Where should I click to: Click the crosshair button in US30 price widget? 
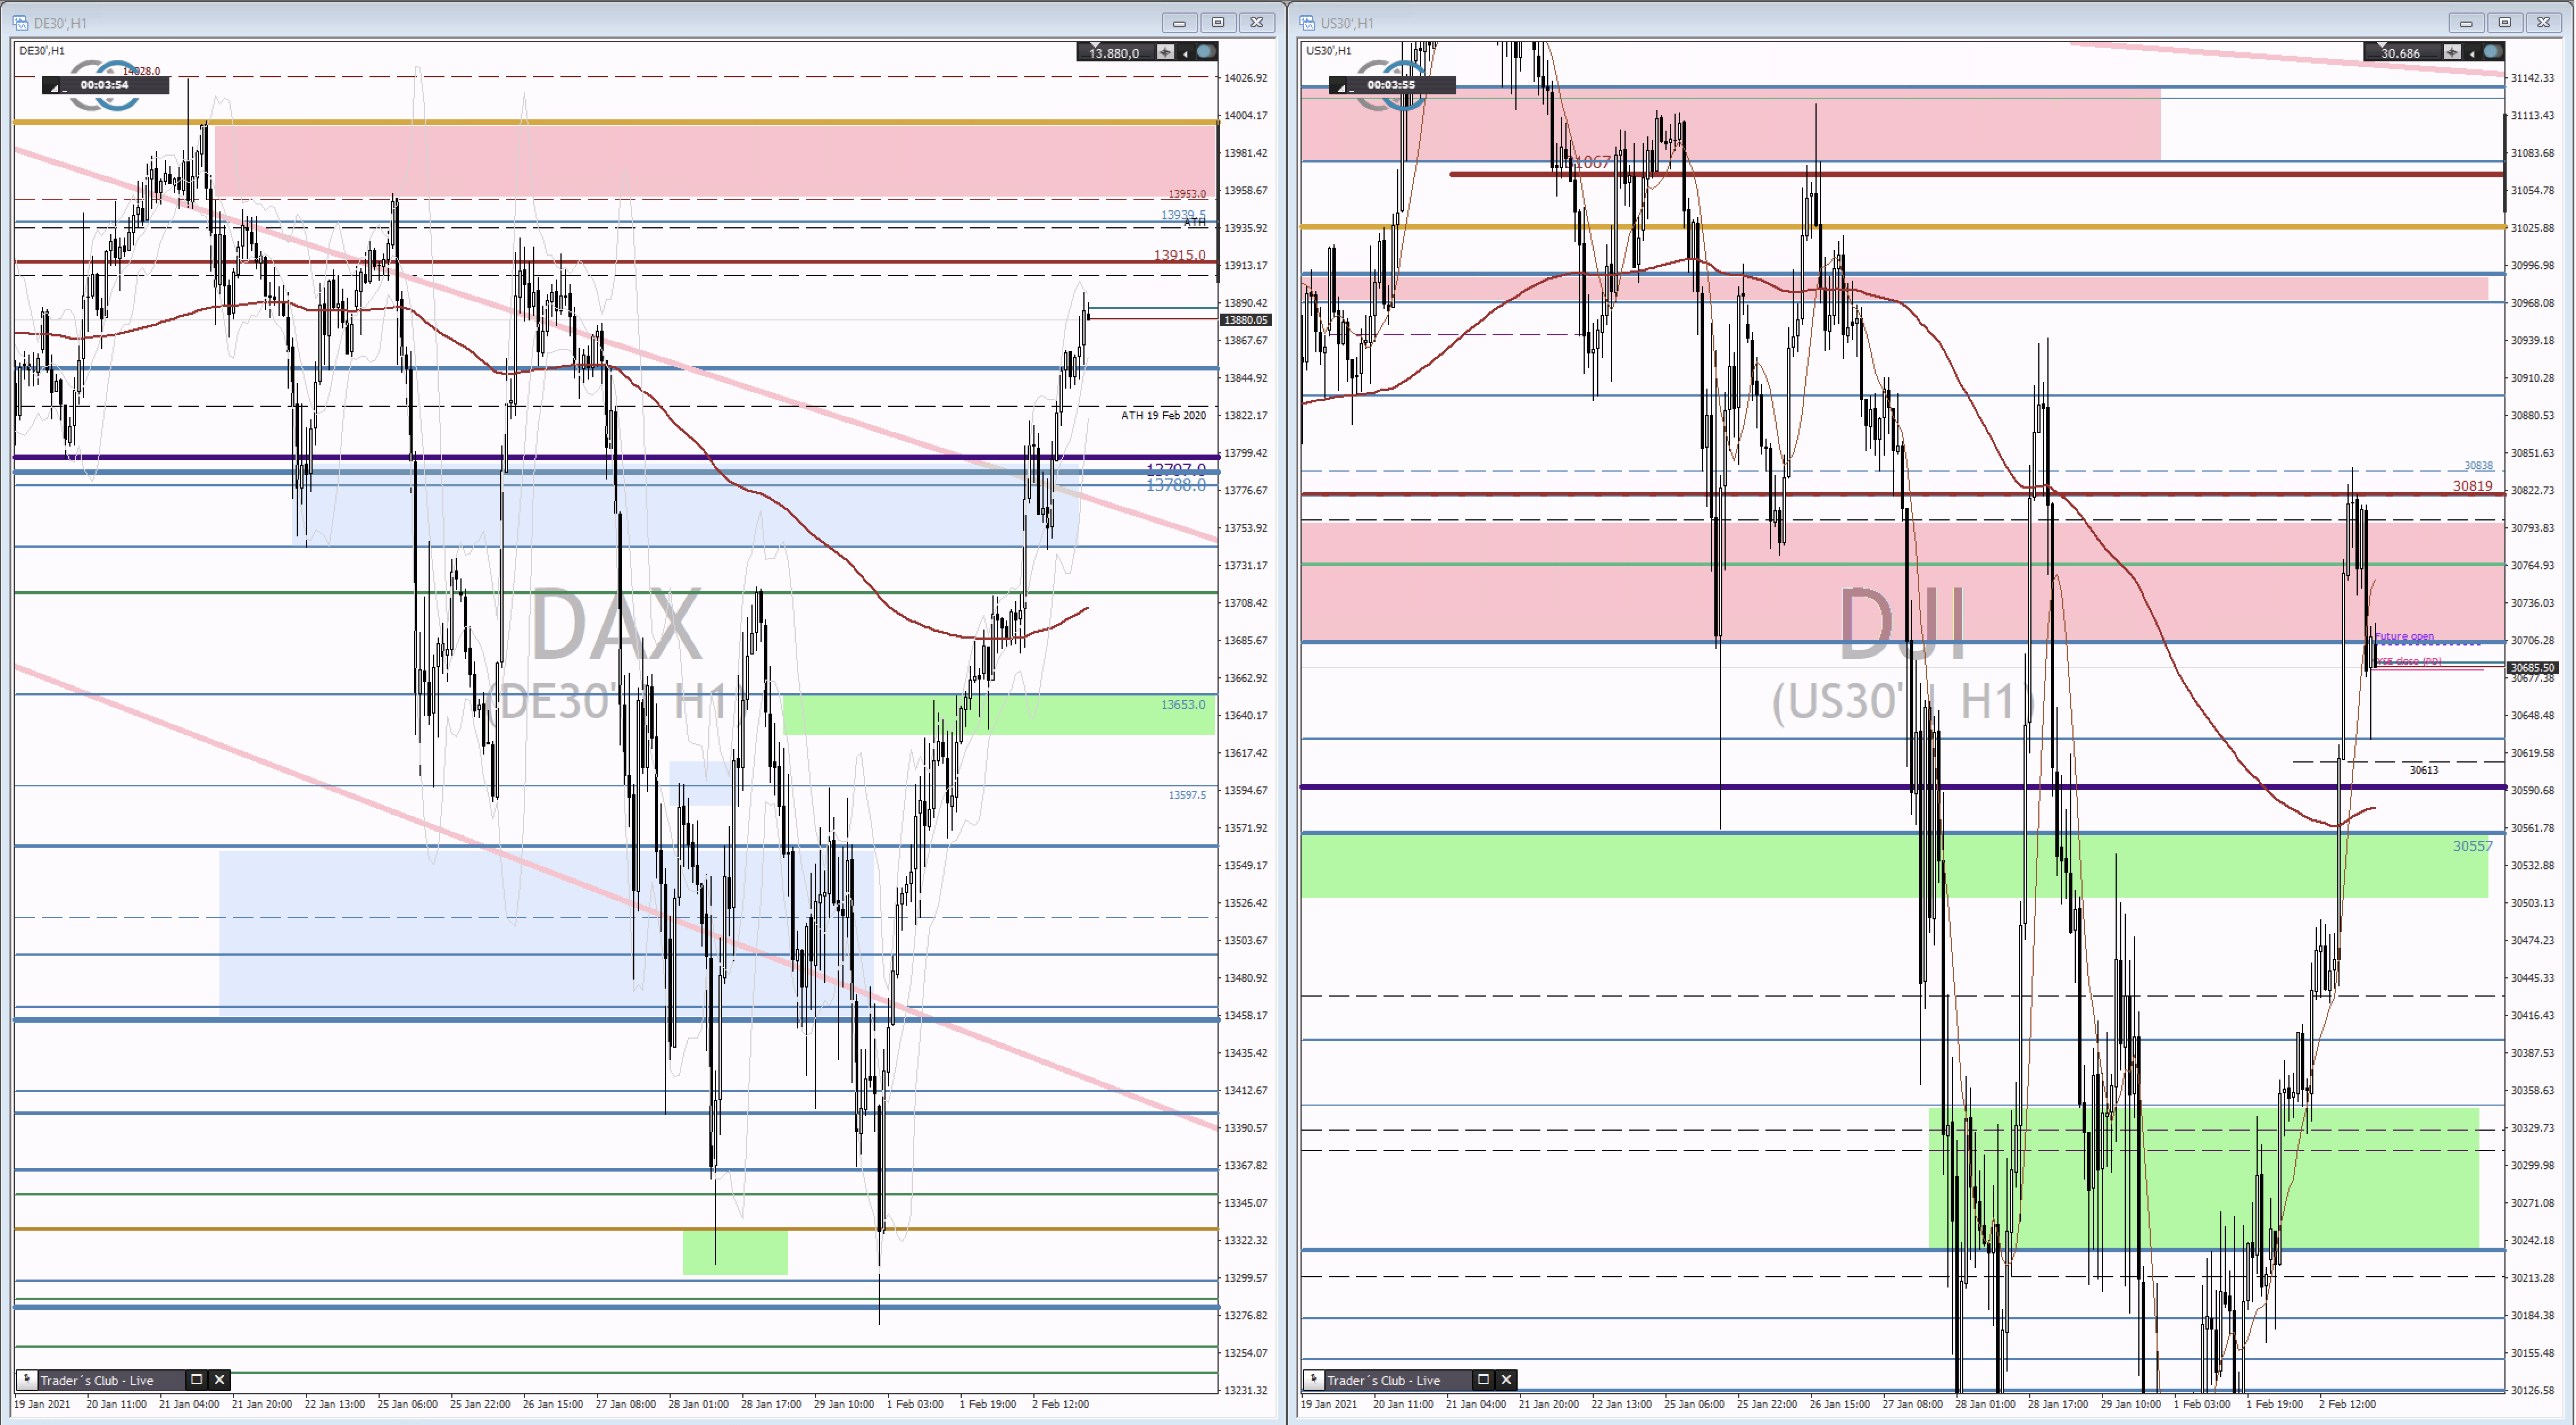[x=2452, y=52]
